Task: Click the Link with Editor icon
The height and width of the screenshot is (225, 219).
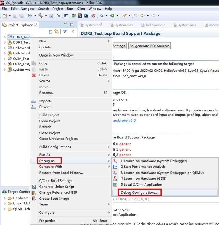Action: (x=56, y=32)
